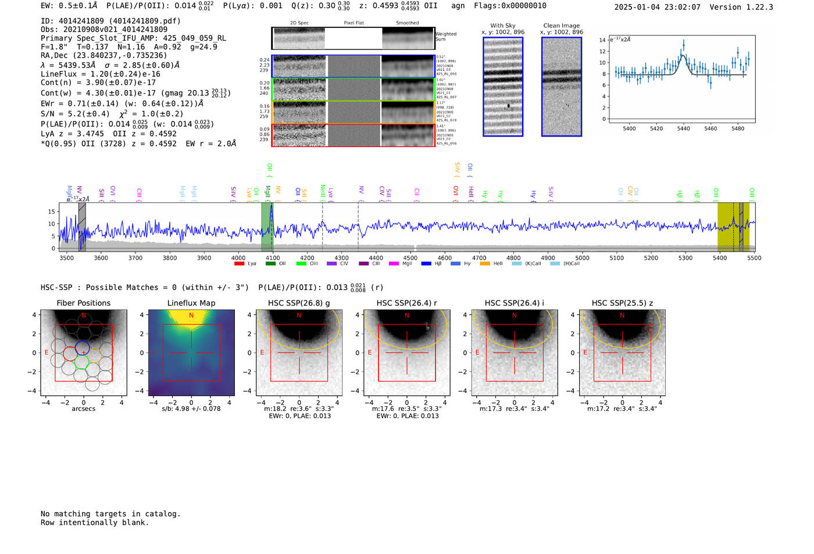
Task: Open the Clean Image cutout
Action: (x=562, y=87)
